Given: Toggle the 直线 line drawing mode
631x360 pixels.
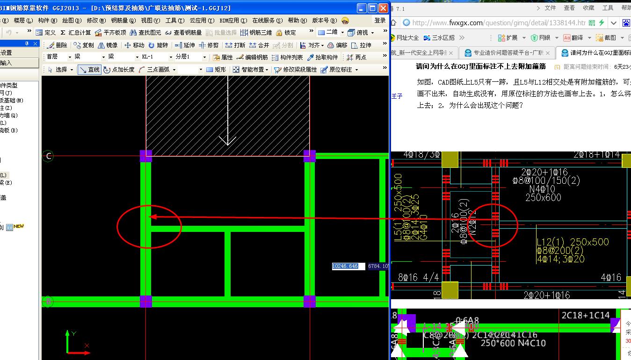Looking at the screenshot, I should [89, 69].
